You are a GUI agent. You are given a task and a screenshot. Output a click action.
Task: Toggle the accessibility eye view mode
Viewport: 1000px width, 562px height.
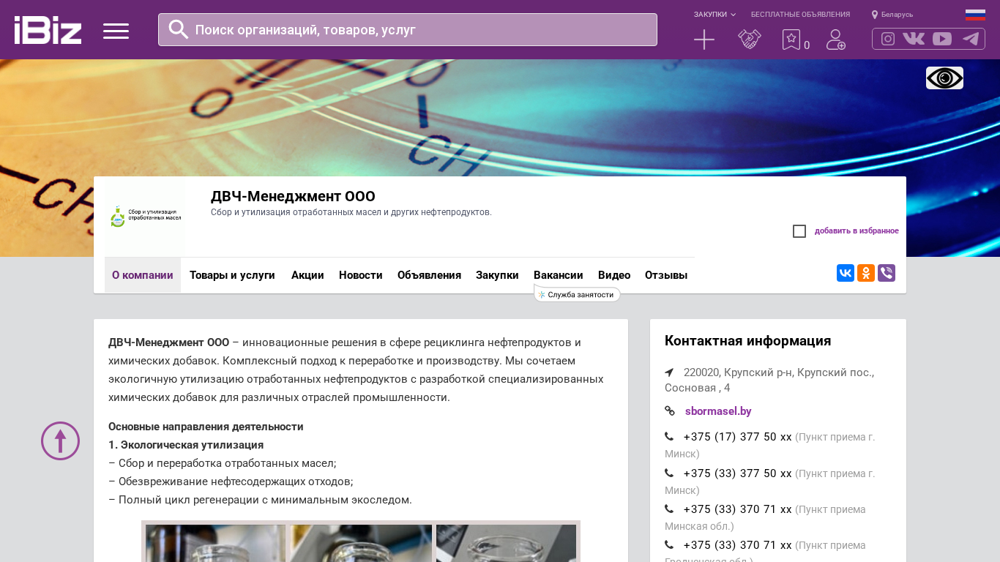pyautogui.click(x=944, y=78)
